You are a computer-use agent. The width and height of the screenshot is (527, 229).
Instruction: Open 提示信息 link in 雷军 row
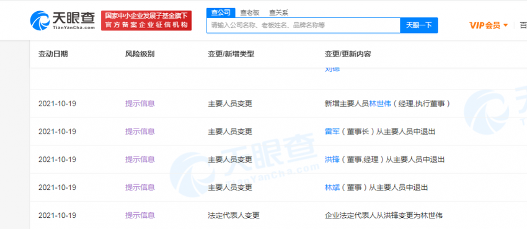[140, 132]
